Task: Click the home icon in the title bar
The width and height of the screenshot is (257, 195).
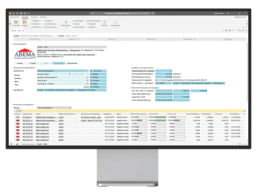Action: (x=14, y=13)
